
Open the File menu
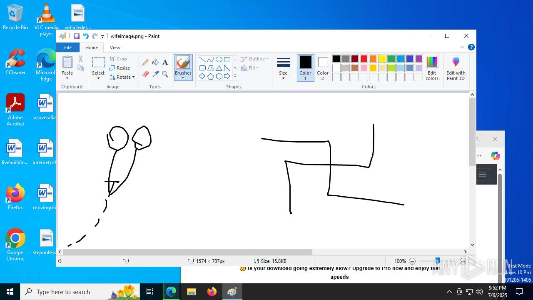(x=68, y=47)
